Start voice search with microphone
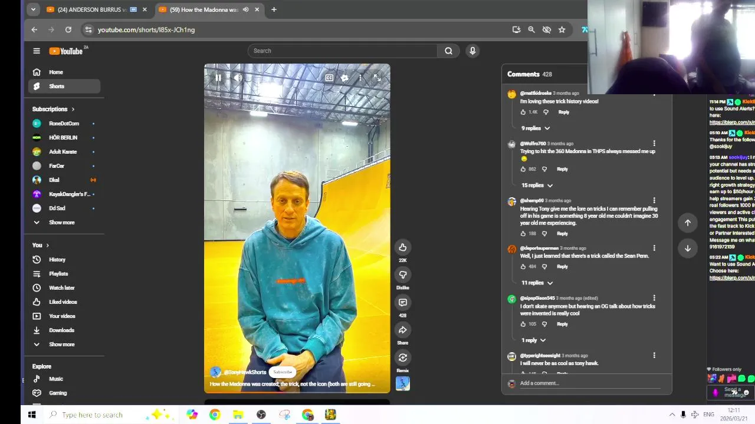755x424 pixels. click(x=472, y=51)
